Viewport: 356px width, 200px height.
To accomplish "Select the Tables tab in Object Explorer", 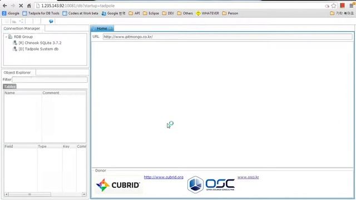I will click(10, 87).
